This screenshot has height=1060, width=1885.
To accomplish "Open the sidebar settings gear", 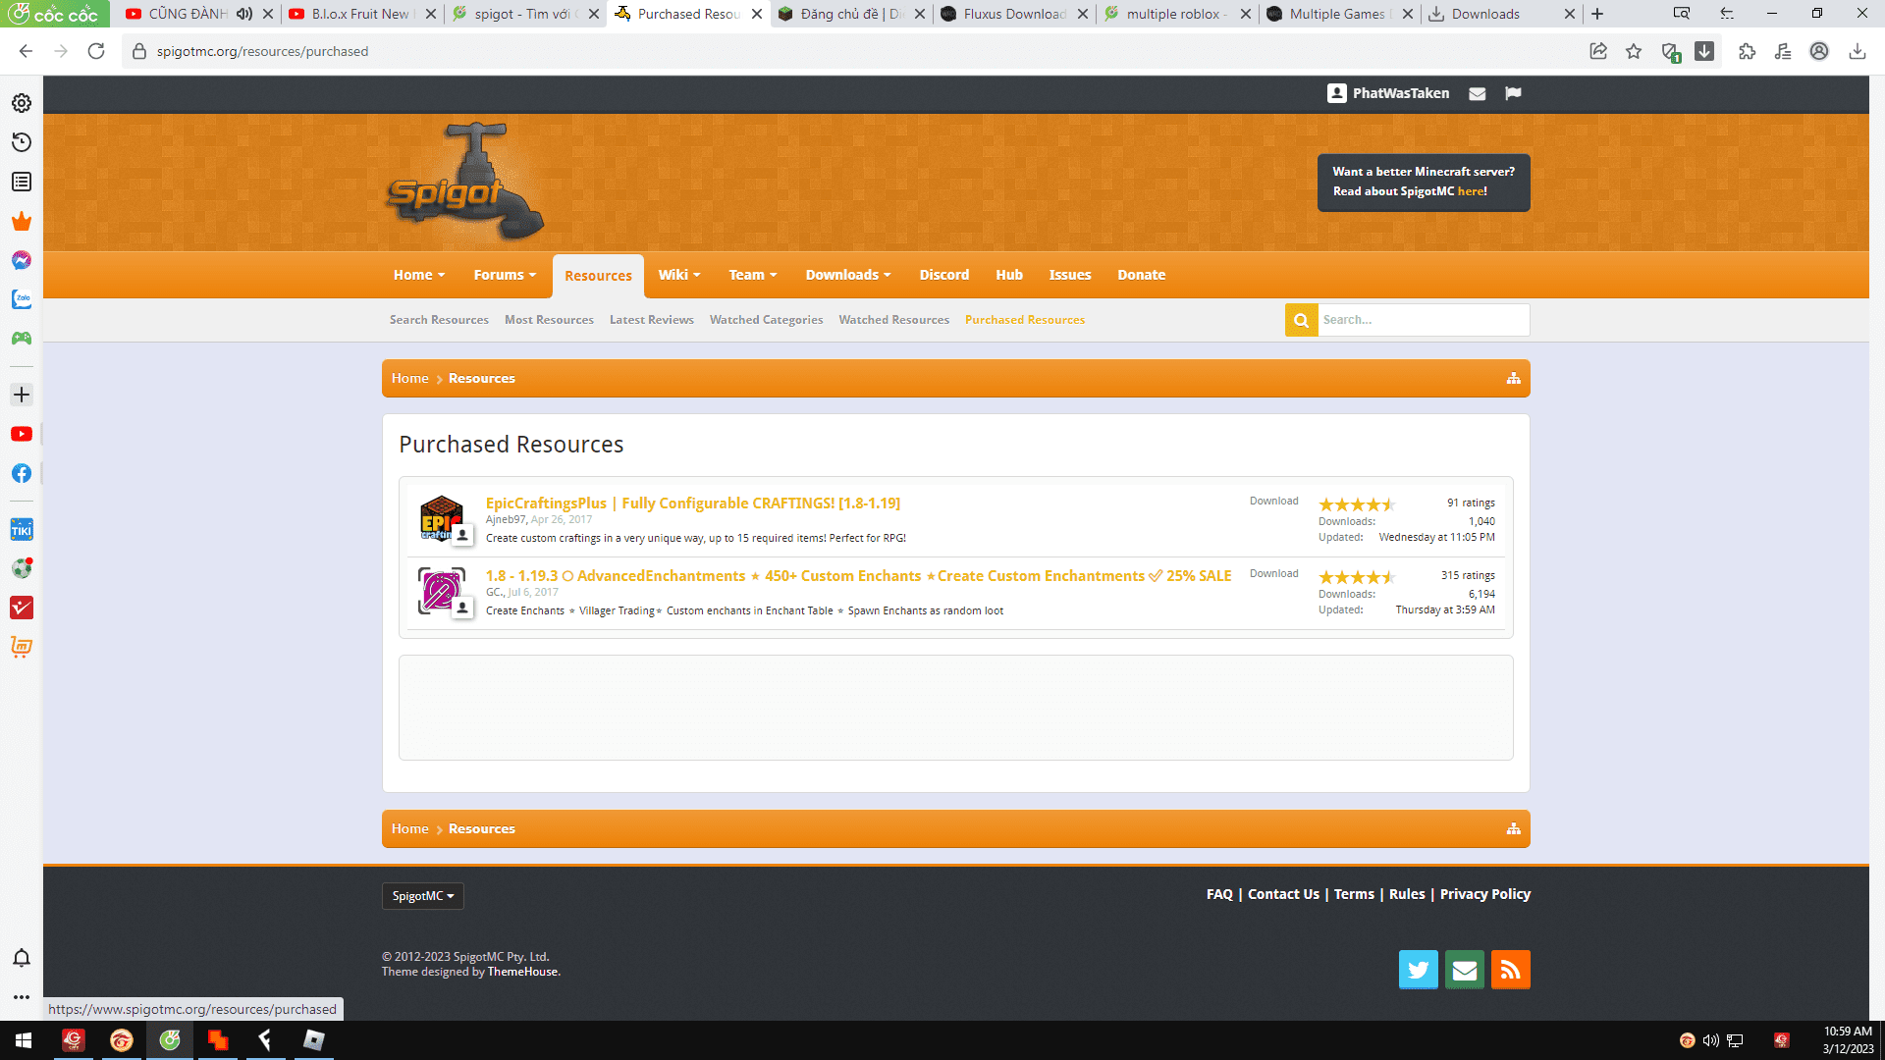I will [x=22, y=103].
